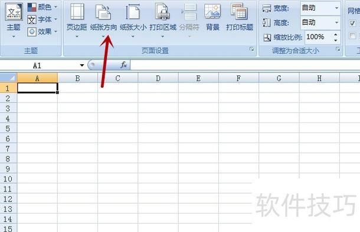Select row 14 header
The width and height of the screenshot is (360, 232).
pos(8,218)
